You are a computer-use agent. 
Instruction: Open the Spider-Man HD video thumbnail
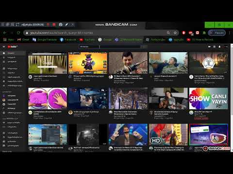[168, 134]
